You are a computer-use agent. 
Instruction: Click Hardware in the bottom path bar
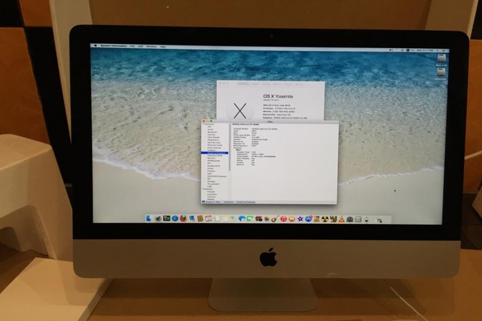pyautogui.click(x=228, y=202)
